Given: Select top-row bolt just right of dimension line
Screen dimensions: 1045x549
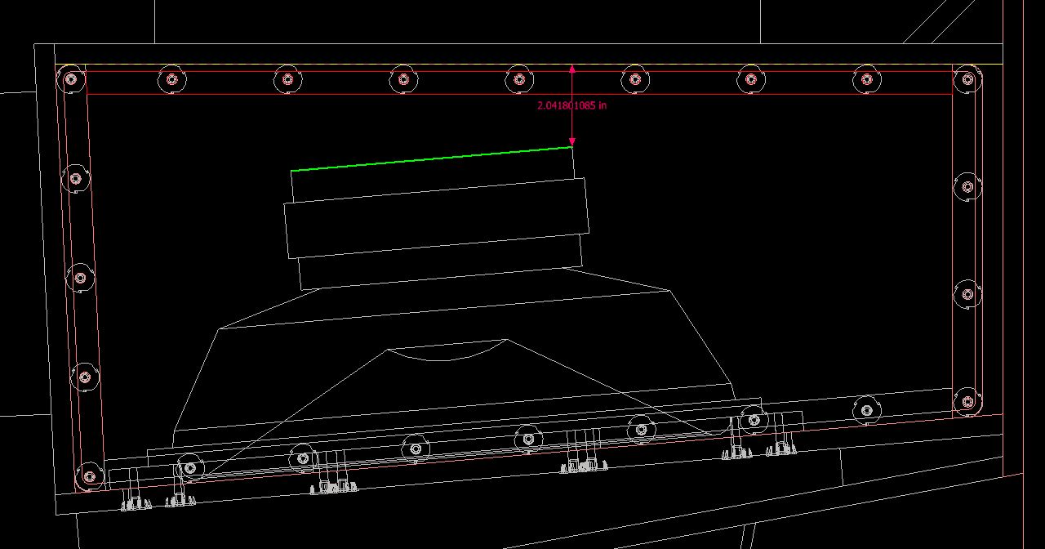Looking at the screenshot, I should 635,79.
